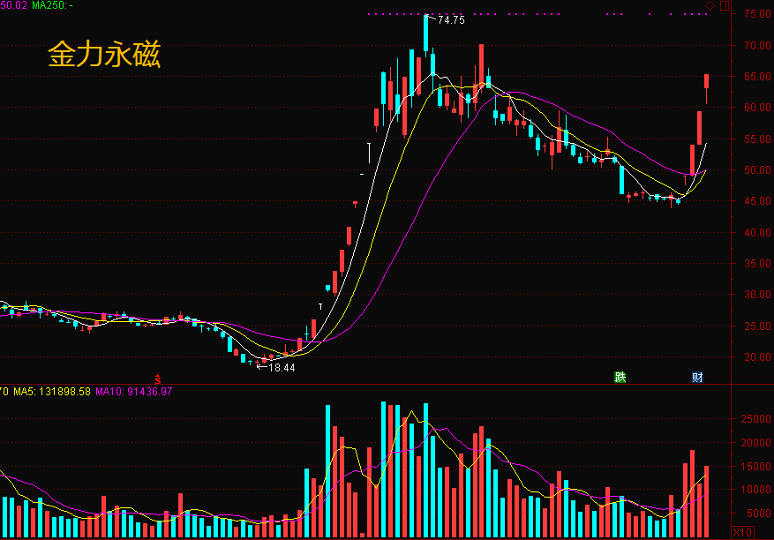The height and width of the screenshot is (540, 774).
Task: Select the volume MA5 indicator label
Action: tap(52, 392)
